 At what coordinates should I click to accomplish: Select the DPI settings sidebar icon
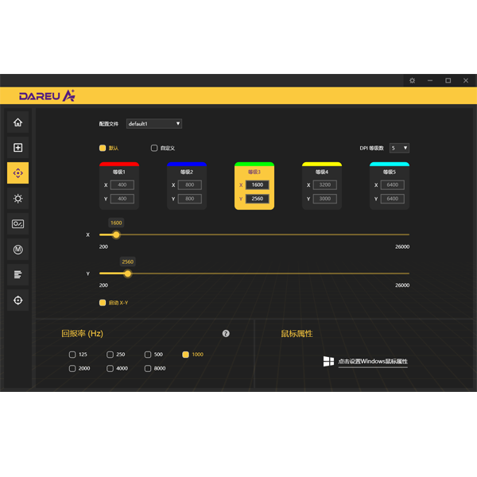(17, 173)
